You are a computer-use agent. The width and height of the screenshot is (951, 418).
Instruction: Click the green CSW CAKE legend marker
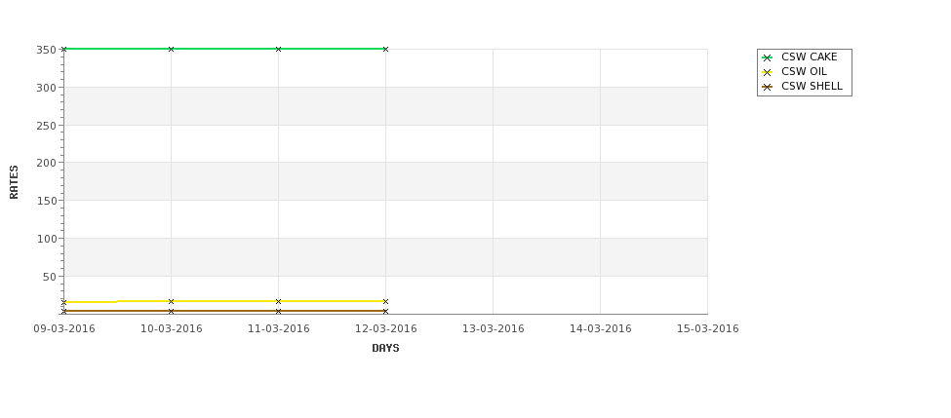(768, 57)
